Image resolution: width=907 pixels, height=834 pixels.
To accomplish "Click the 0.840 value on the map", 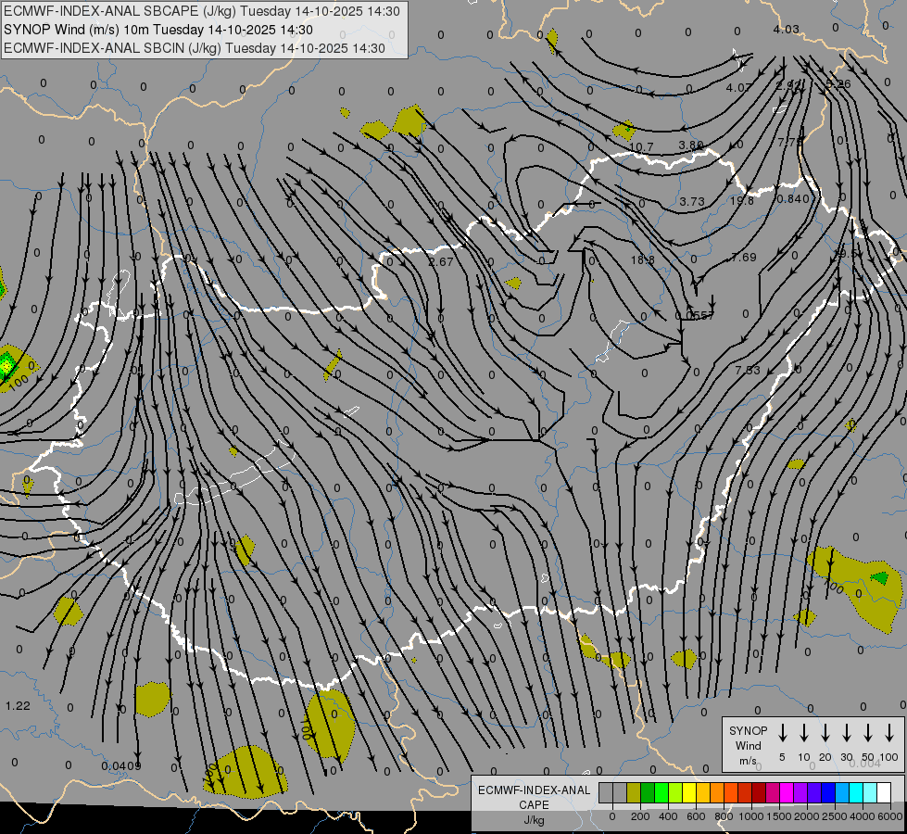I will click(792, 198).
